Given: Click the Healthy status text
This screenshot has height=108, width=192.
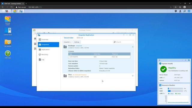Looking at the screenshot, I should (x=172, y=68).
